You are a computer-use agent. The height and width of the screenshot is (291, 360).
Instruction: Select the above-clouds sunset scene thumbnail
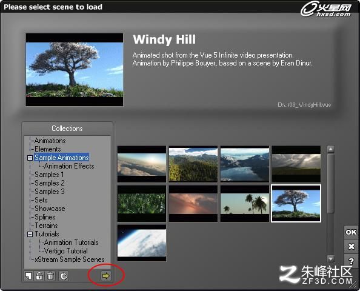pos(142,164)
